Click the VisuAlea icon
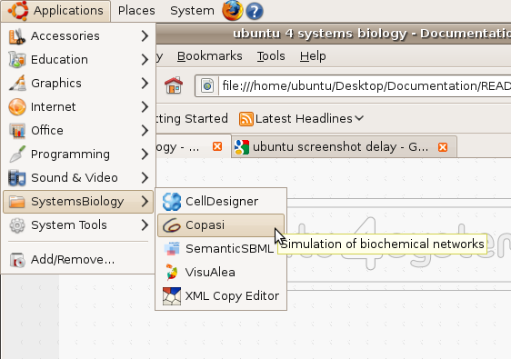The image size is (511, 359). tap(172, 272)
